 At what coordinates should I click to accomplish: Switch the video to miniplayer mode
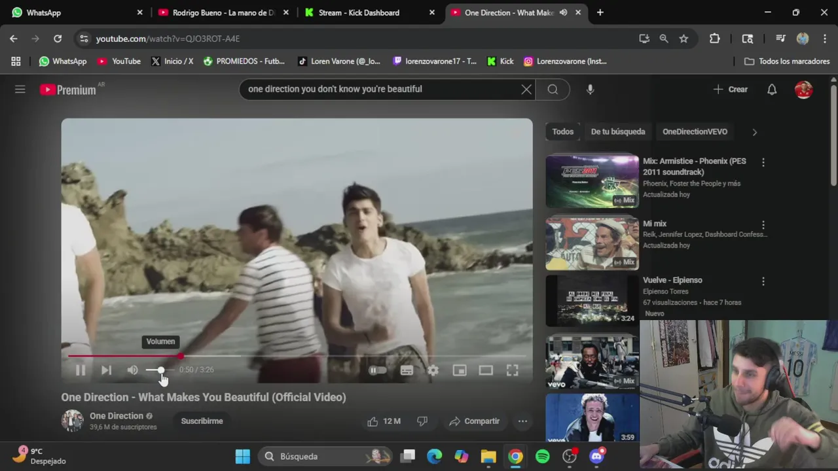(x=460, y=370)
